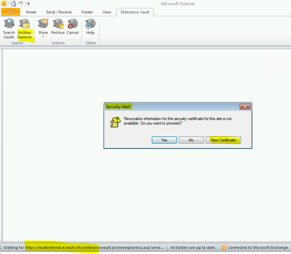Screen dimensions: 291x254
Task: Click the Cancel action icon
Action: coord(73,28)
